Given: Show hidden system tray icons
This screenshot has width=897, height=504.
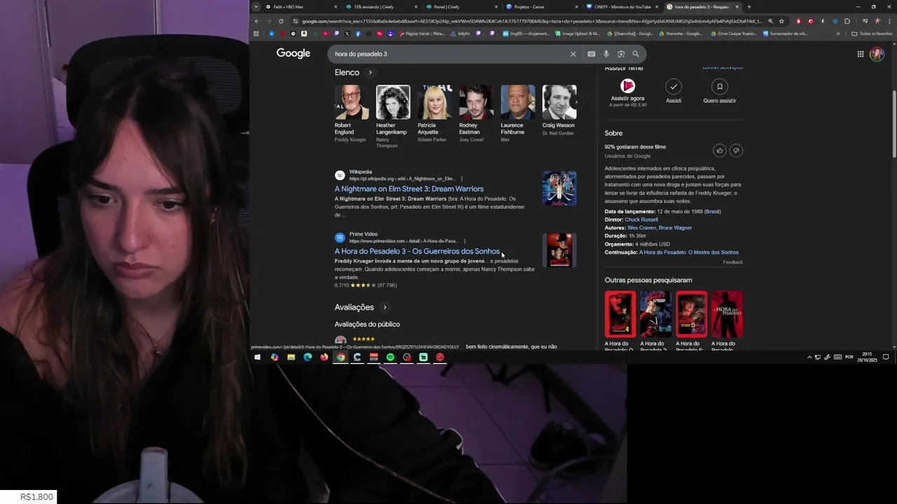Looking at the screenshot, I should 809,357.
